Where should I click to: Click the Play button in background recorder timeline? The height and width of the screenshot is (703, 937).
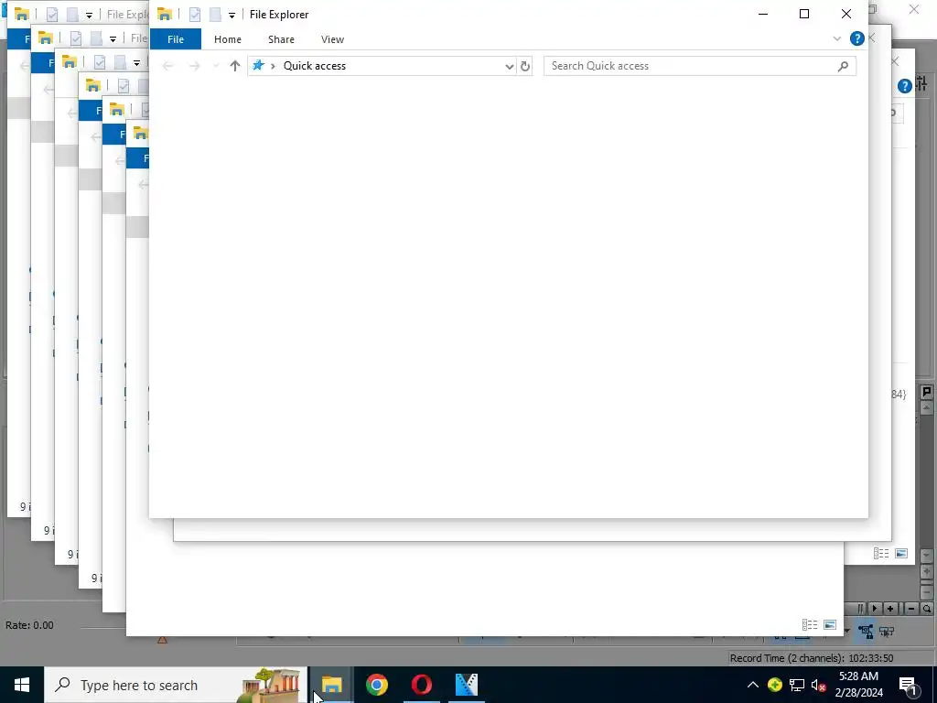pos(875,609)
